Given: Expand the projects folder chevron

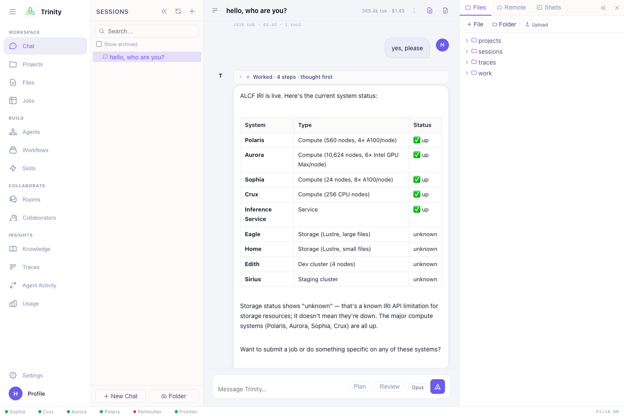Looking at the screenshot, I should (467, 40).
